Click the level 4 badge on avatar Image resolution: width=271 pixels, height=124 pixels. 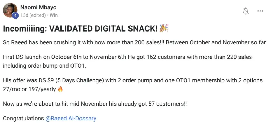point(15,15)
